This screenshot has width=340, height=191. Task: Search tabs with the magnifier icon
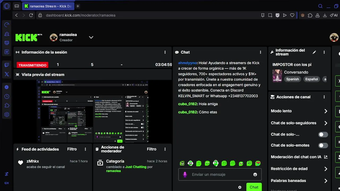point(320,6)
